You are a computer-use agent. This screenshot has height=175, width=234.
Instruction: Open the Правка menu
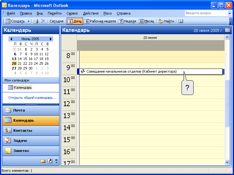[26, 13]
